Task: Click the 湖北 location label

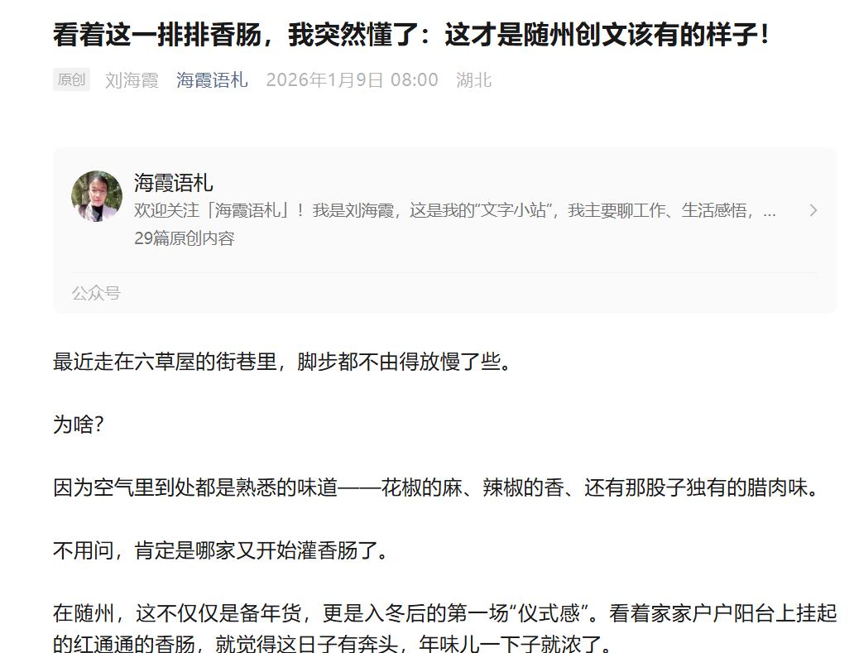Action: click(x=474, y=80)
